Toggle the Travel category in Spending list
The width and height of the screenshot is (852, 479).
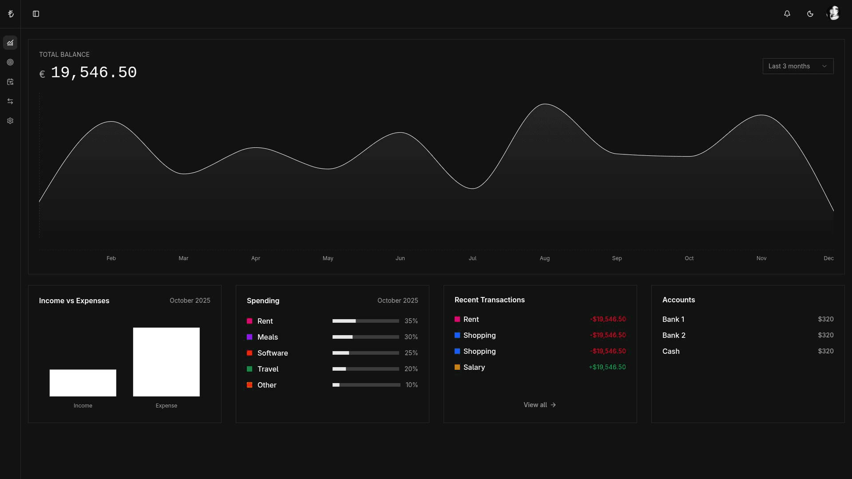coord(268,369)
